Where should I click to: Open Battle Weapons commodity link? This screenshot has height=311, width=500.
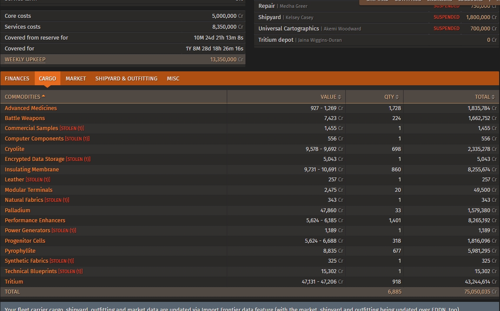(x=25, y=118)
